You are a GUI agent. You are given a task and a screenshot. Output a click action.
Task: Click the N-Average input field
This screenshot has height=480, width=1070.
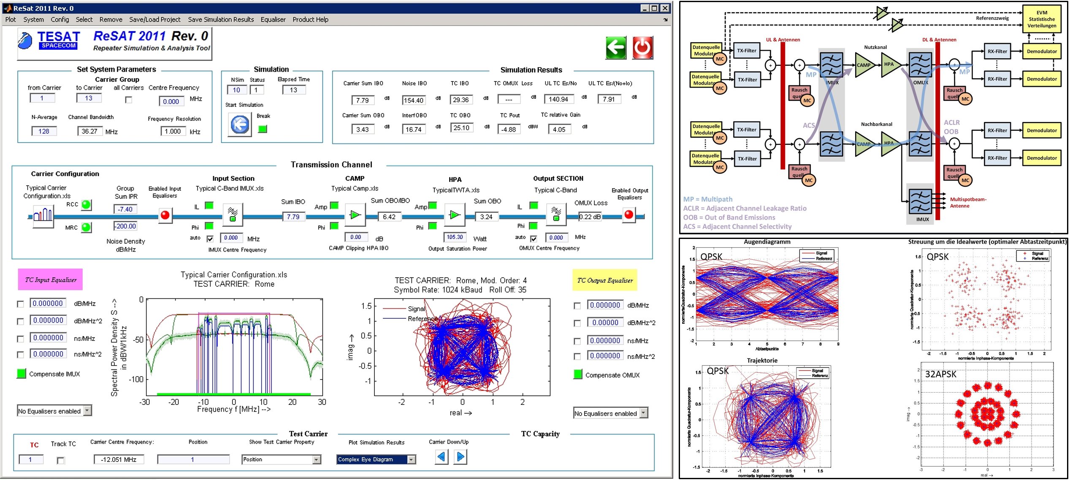click(x=44, y=131)
